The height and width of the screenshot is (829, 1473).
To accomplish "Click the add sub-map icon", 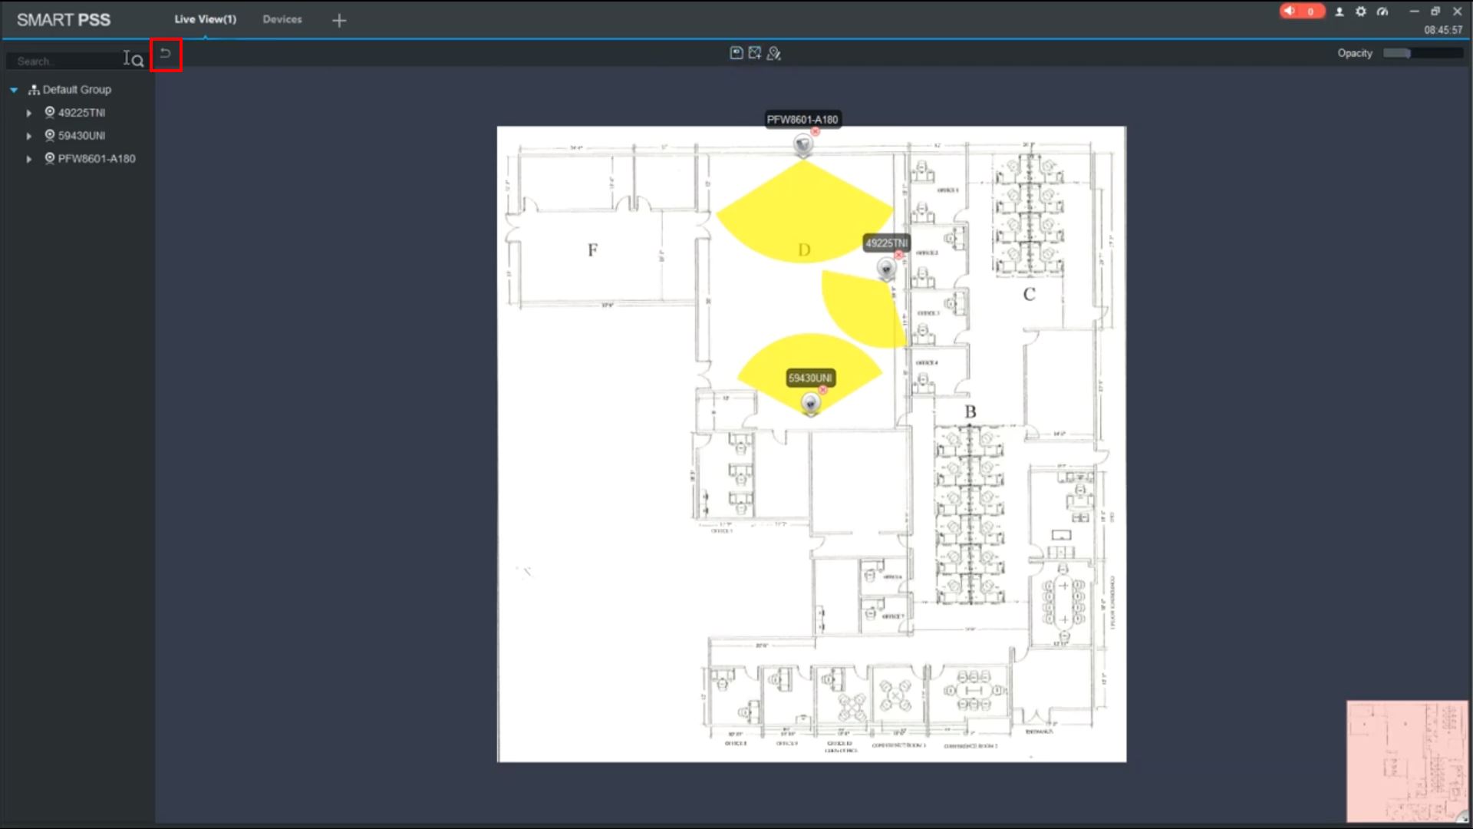I will 755,53.
